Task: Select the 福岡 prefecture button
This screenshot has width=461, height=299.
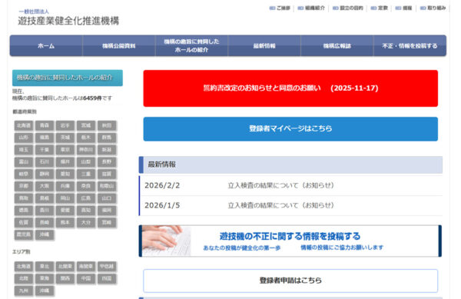Action: [x=107, y=211]
